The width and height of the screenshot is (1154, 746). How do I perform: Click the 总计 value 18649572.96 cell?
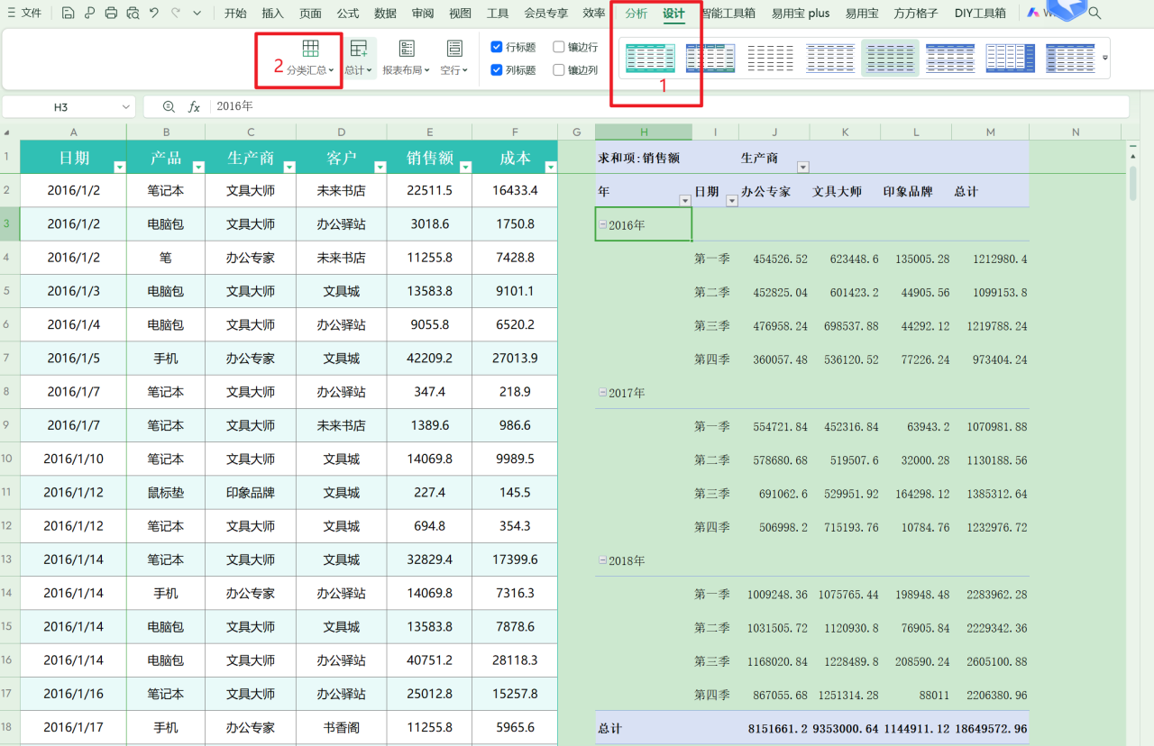pos(991,728)
